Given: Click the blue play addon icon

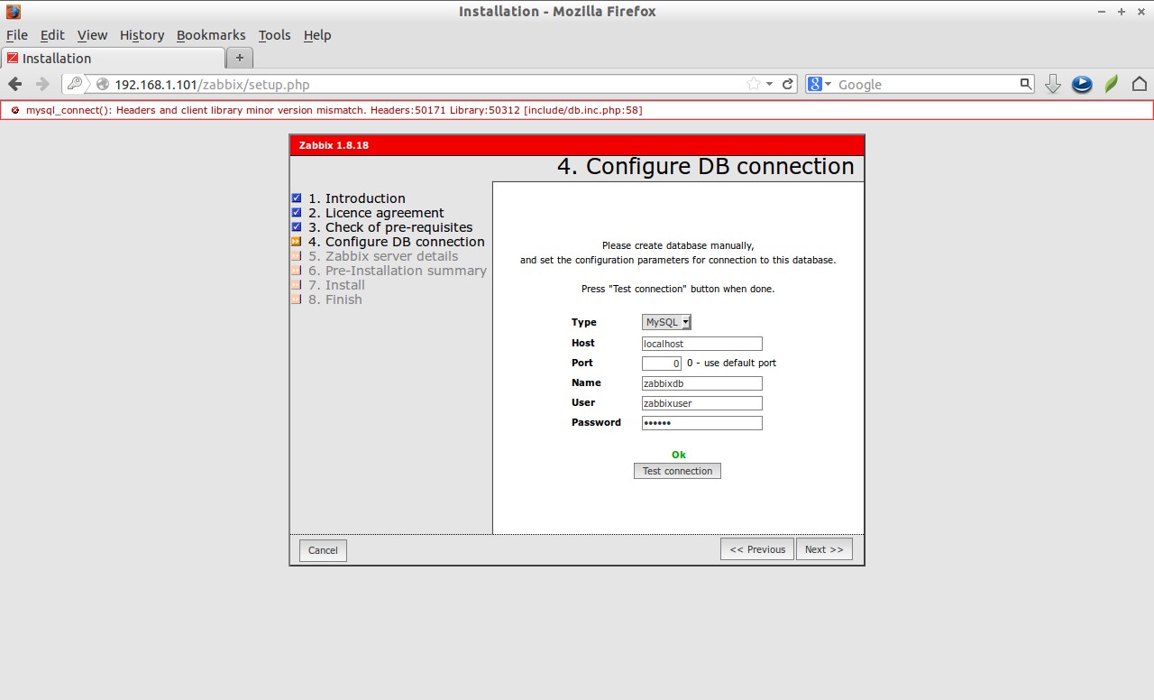Looking at the screenshot, I should tap(1082, 84).
